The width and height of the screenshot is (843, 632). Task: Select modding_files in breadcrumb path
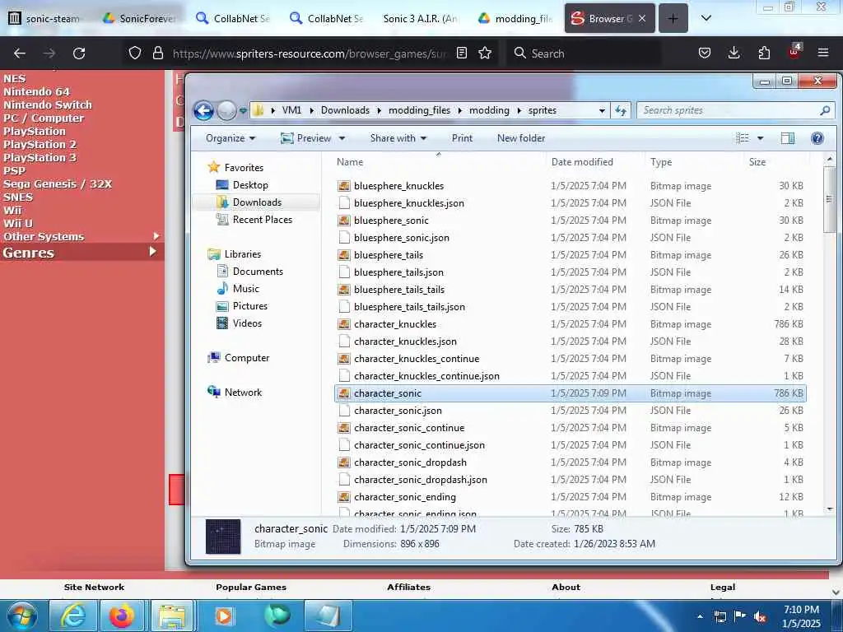coord(419,110)
